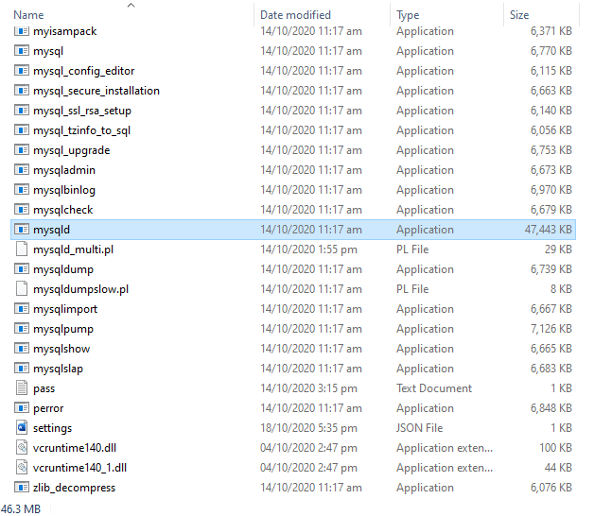The height and width of the screenshot is (516, 594).
Task: Click the vcruntime140.dll file icon
Action: [x=22, y=447]
